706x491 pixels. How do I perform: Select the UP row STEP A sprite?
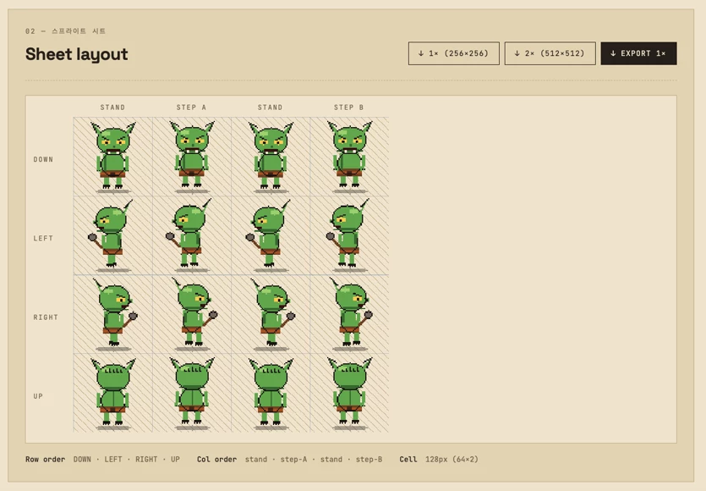[x=192, y=393]
